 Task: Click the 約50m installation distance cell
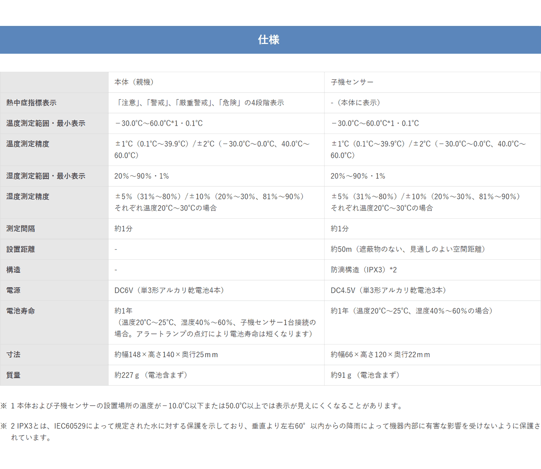coord(432,249)
